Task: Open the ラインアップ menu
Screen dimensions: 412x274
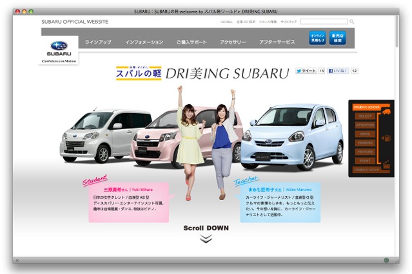Action: 98,42
